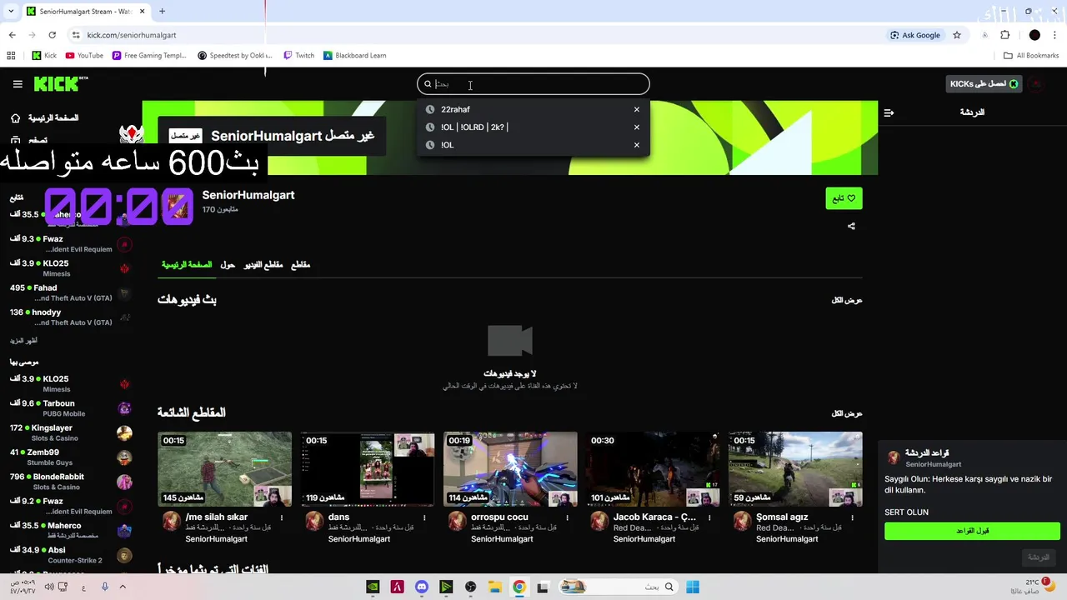The image size is (1067, 600).
Task: Open the Kick hamburger sidebar menu
Action: 18,84
